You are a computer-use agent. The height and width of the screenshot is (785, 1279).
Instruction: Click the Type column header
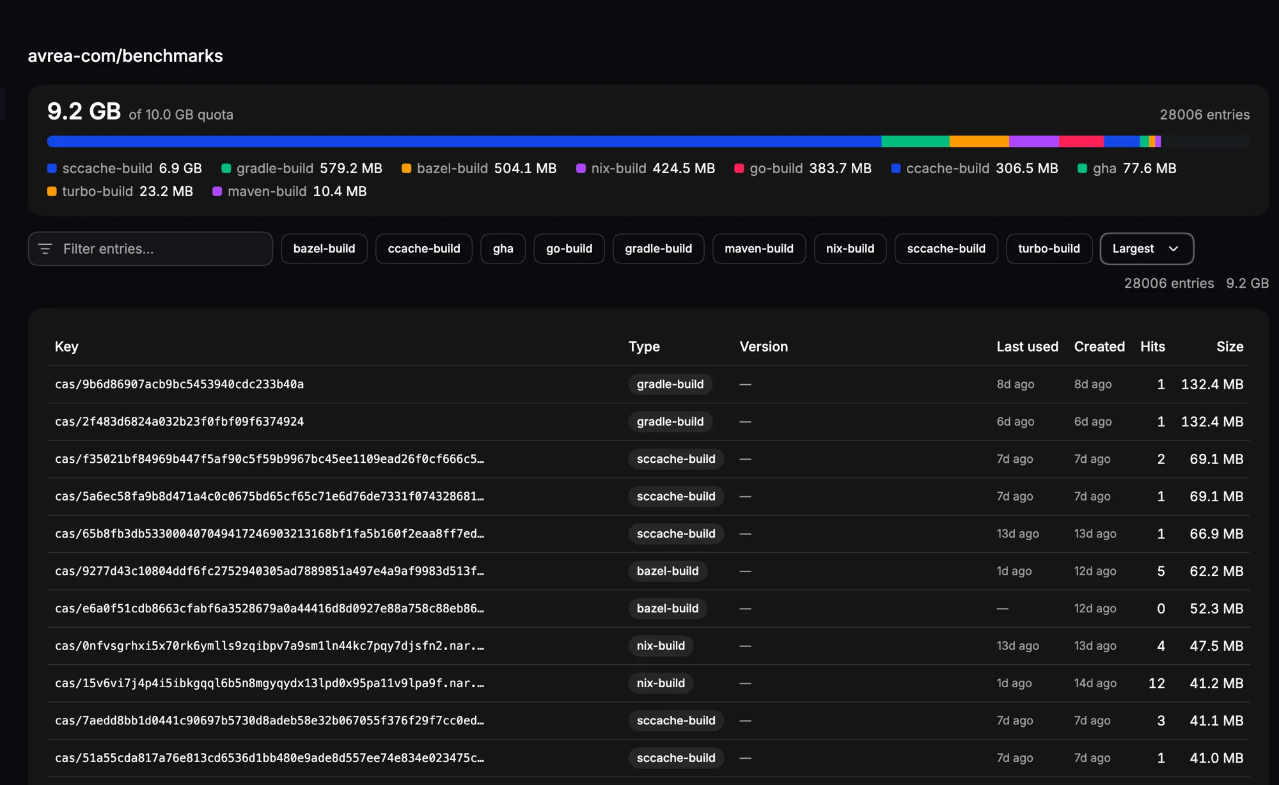[644, 346]
